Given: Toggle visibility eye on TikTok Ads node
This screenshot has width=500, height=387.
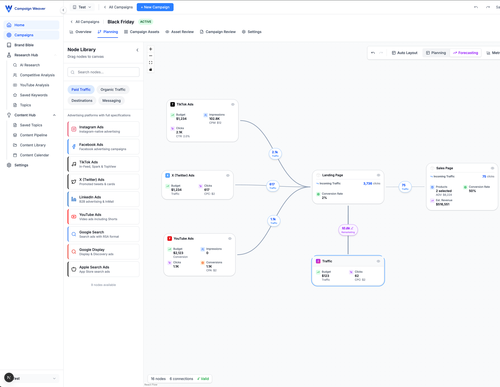Looking at the screenshot, I should point(233,104).
